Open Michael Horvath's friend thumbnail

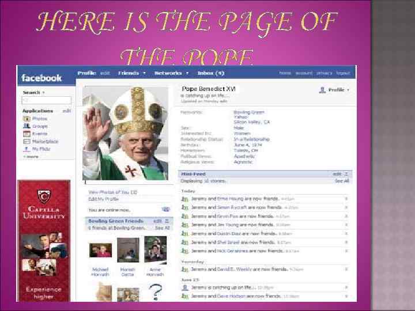coord(100,251)
